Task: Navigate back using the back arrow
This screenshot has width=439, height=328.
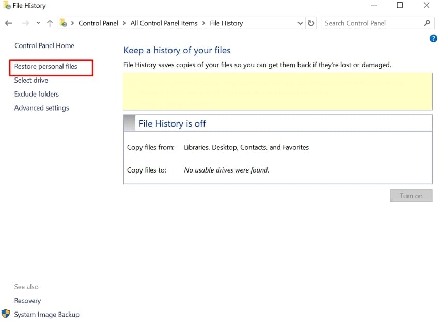Action: click(8, 23)
